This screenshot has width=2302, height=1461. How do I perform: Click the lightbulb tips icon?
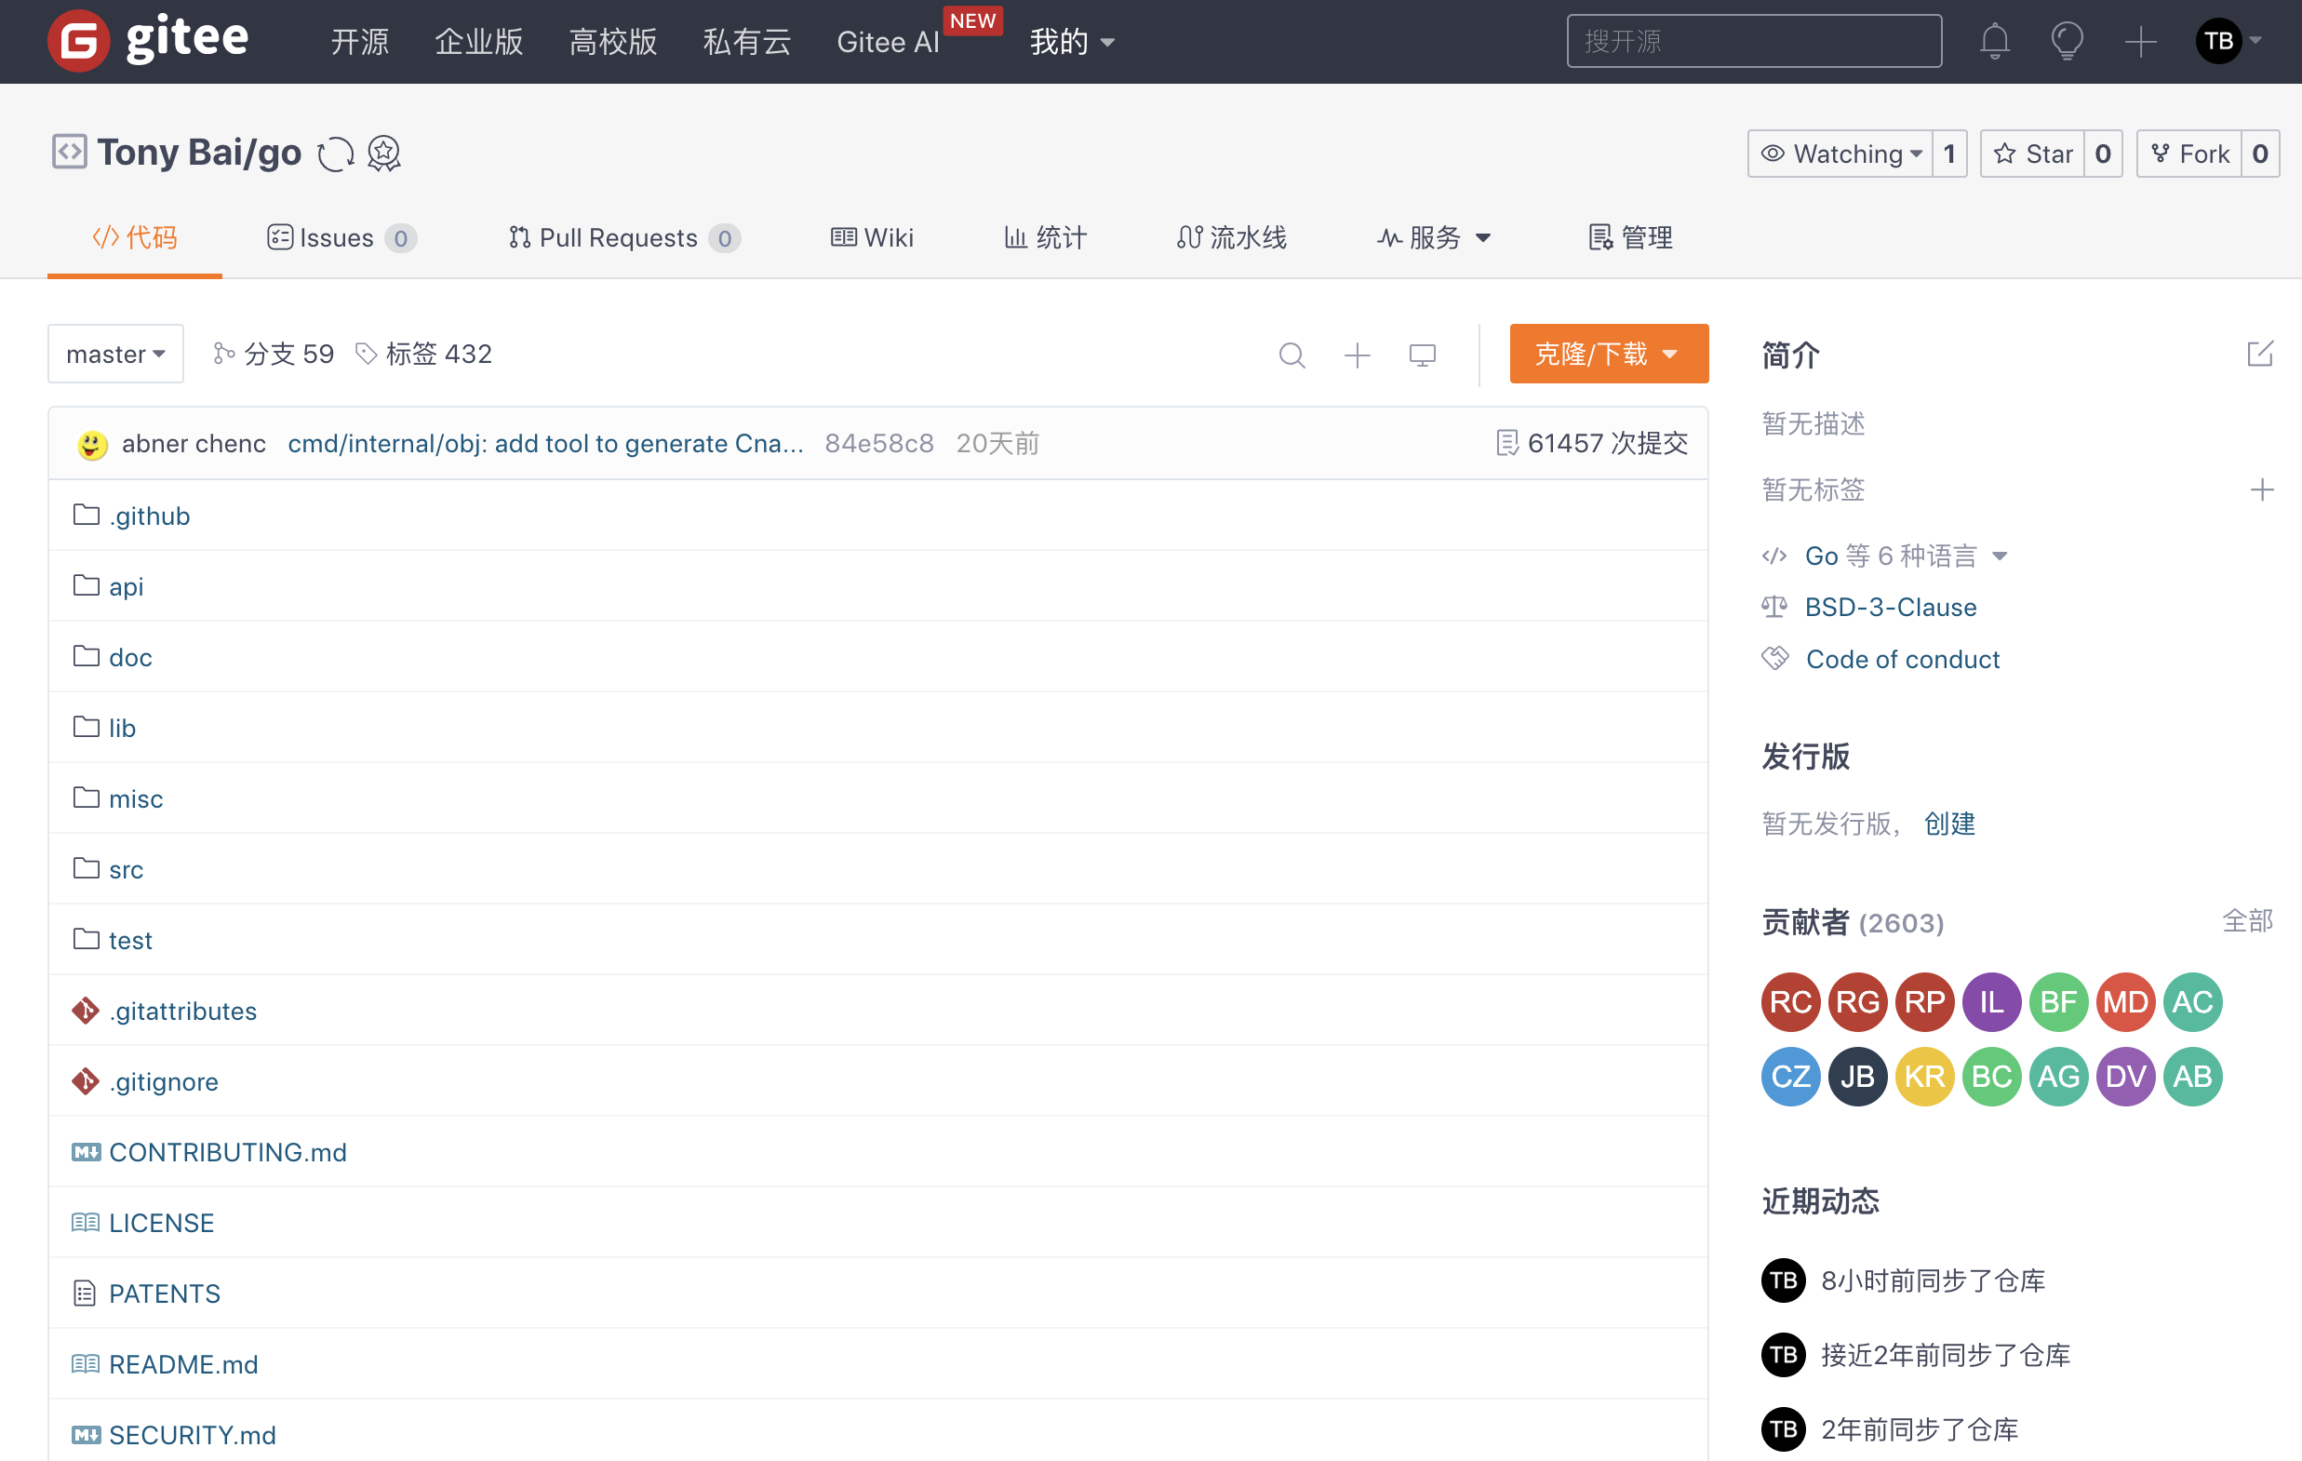[2067, 41]
